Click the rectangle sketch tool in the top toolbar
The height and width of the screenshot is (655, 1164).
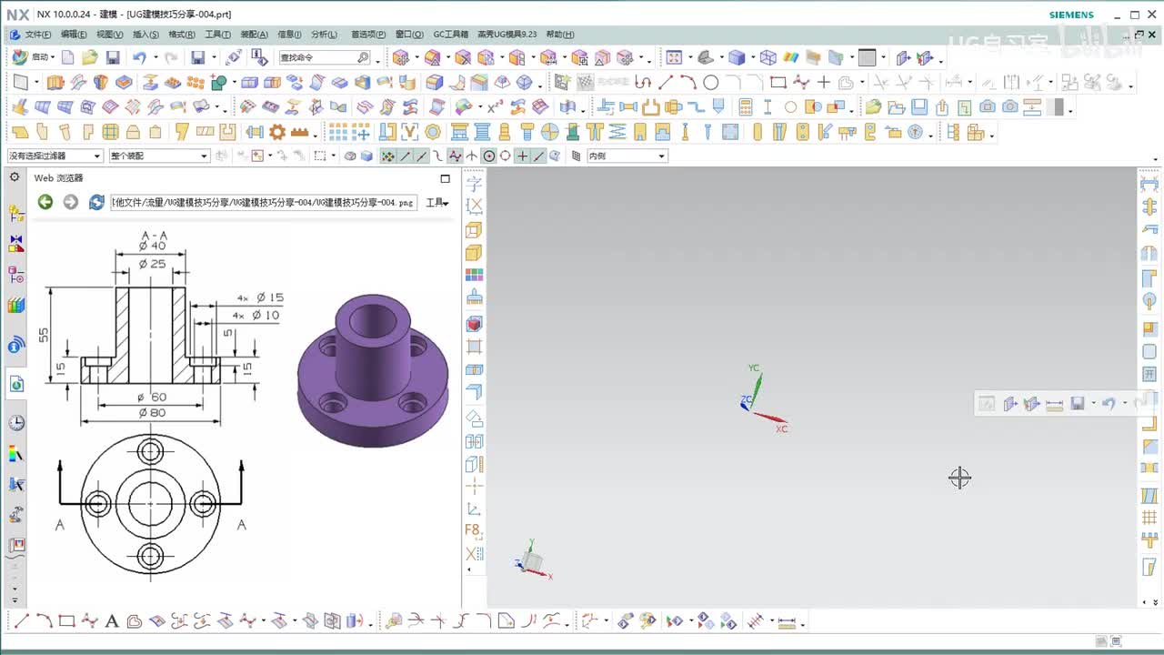click(778, 82)
